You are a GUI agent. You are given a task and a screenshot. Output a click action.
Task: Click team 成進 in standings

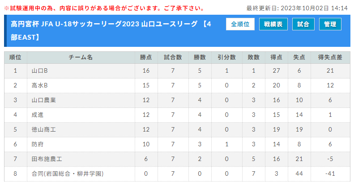38,115
